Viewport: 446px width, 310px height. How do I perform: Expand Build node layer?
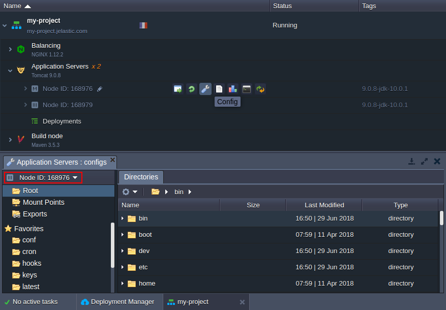(x=10, y=140)
